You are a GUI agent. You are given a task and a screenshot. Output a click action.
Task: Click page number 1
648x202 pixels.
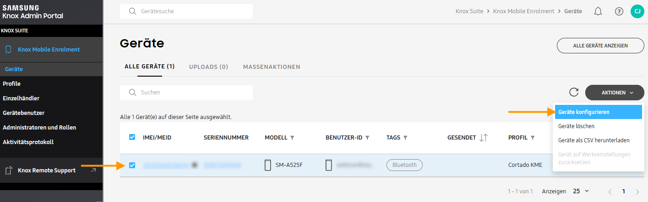(x=623, y=192)
